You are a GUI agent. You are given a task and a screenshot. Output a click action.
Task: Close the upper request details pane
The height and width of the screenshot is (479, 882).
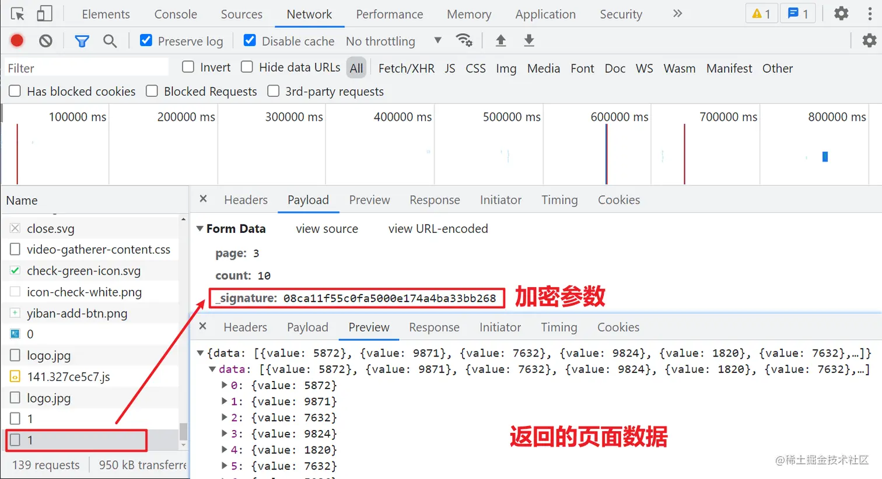pos(203,199)
